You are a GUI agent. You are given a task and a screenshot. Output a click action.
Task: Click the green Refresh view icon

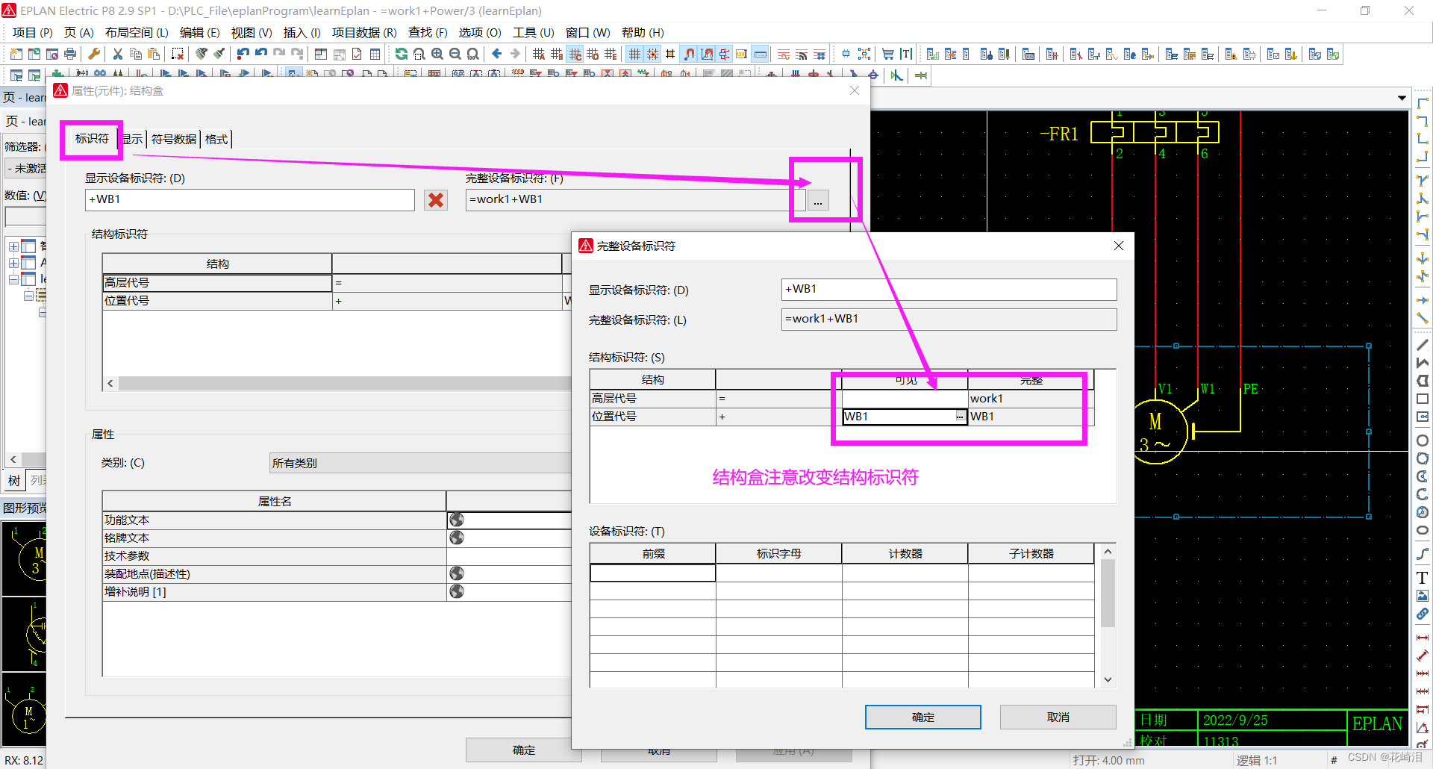(x=401, y=54)
